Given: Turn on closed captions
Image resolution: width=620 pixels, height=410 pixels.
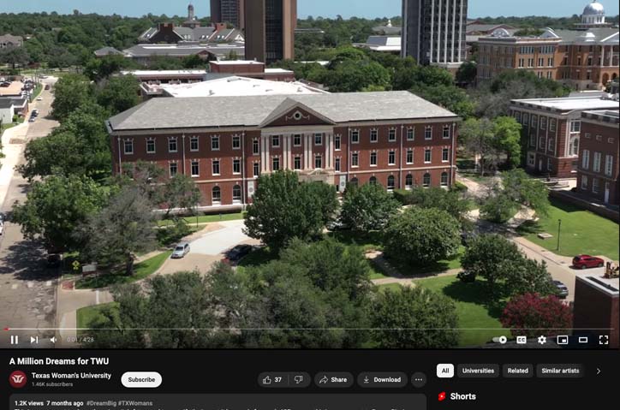Looking at the screenshot, I should point(522,340).
